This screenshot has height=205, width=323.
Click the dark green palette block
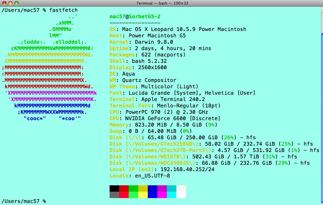pos(134,188)
